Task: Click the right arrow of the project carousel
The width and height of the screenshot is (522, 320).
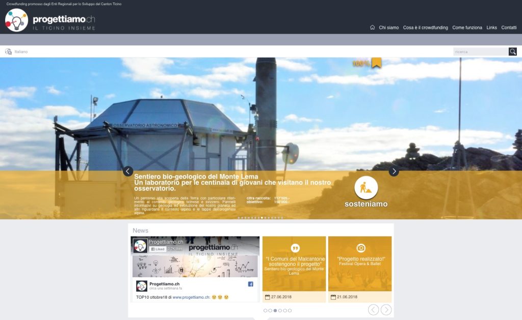Action: tap(394, 172)
